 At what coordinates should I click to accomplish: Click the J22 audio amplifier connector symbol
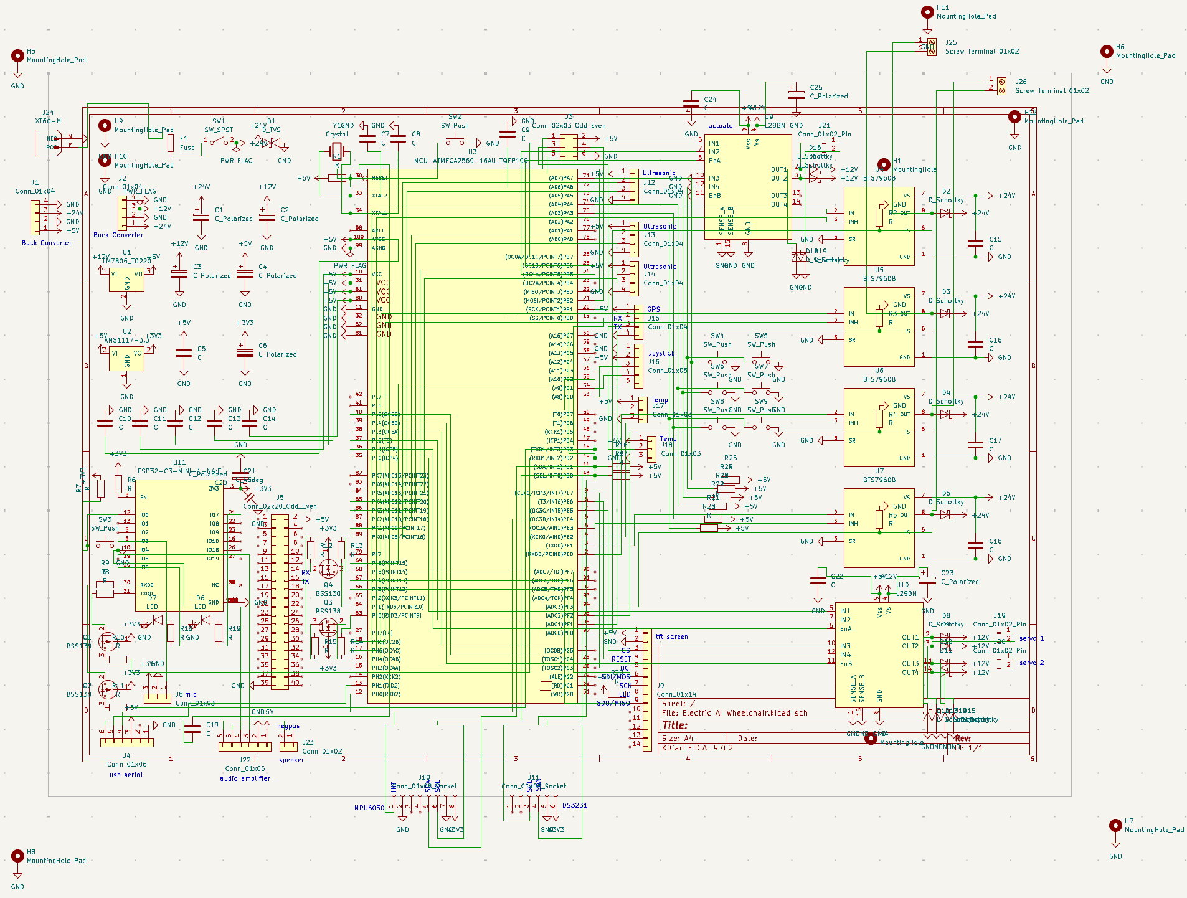(x=245, y=746)
